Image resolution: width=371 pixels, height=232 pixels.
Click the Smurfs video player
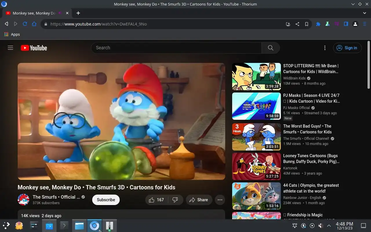click(121, 121)
